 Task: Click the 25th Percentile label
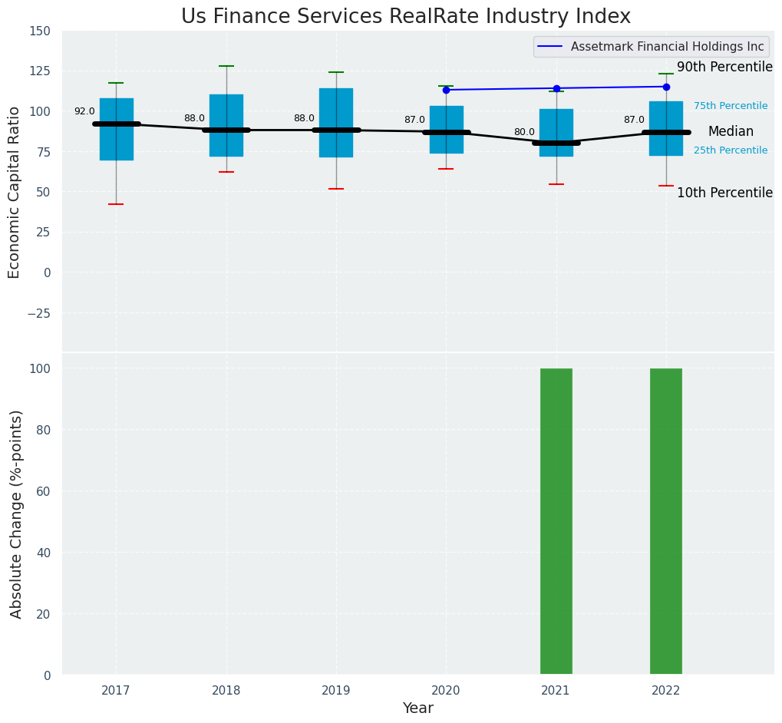coord(731,150)
